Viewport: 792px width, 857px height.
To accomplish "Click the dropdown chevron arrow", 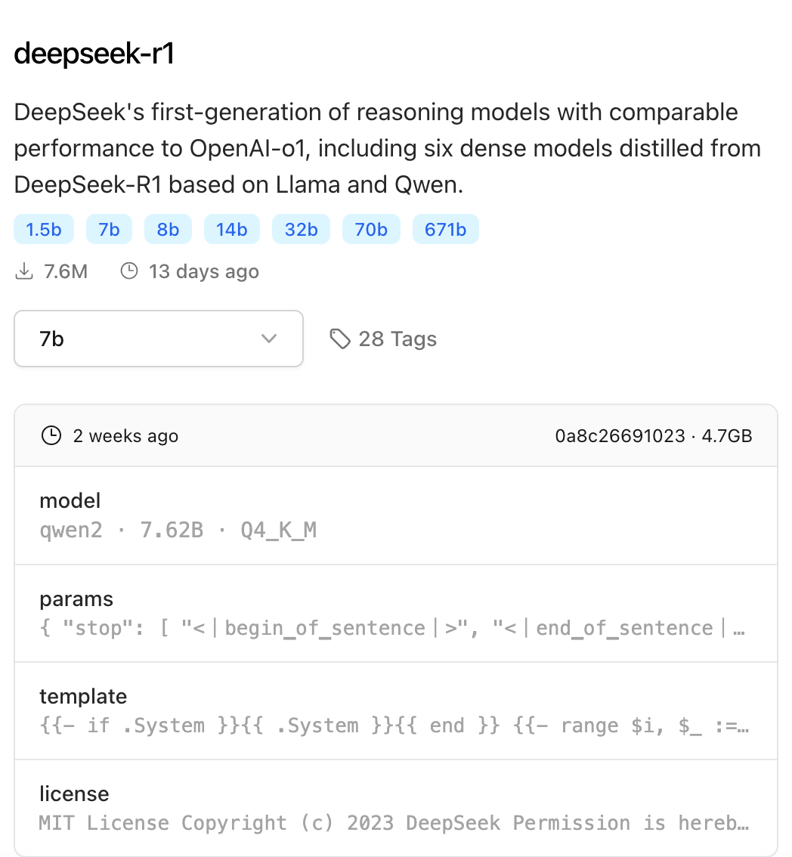I will tap(269, 339).
